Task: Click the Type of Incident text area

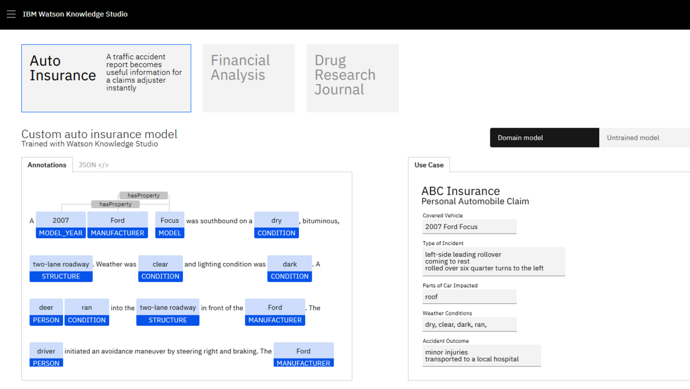Action: point(493,262)
